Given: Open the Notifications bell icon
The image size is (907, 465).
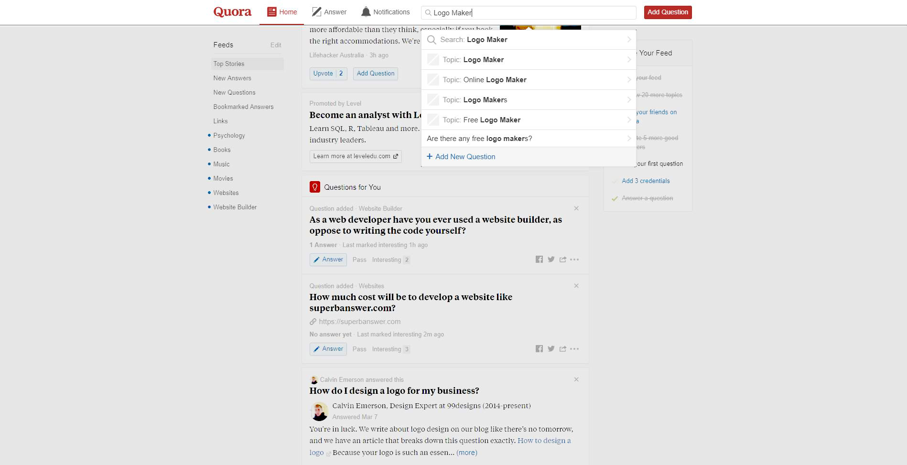Looking at the screenshot, I should pyautogui.click(x=366, y=12).
